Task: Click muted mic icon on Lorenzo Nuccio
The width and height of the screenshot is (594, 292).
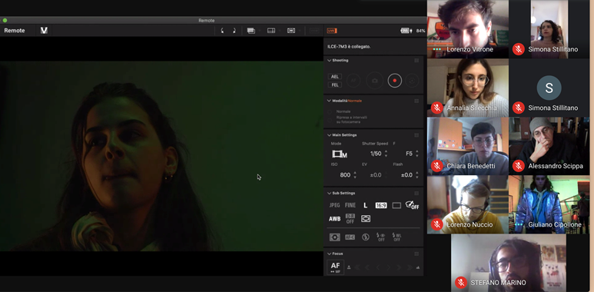Action: pos(436,224)
